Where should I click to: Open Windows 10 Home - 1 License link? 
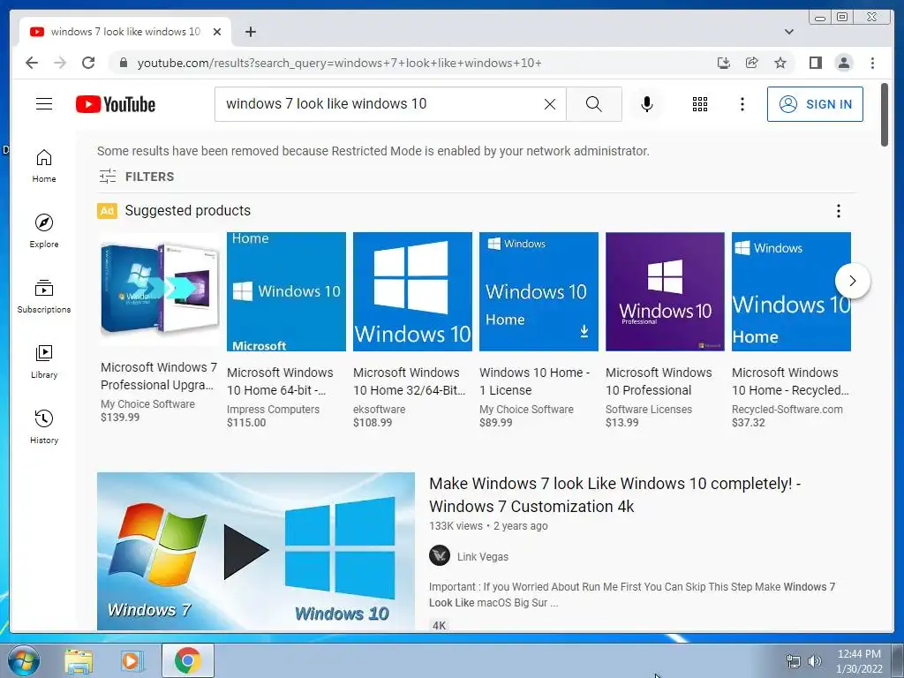tap(534, 381)
